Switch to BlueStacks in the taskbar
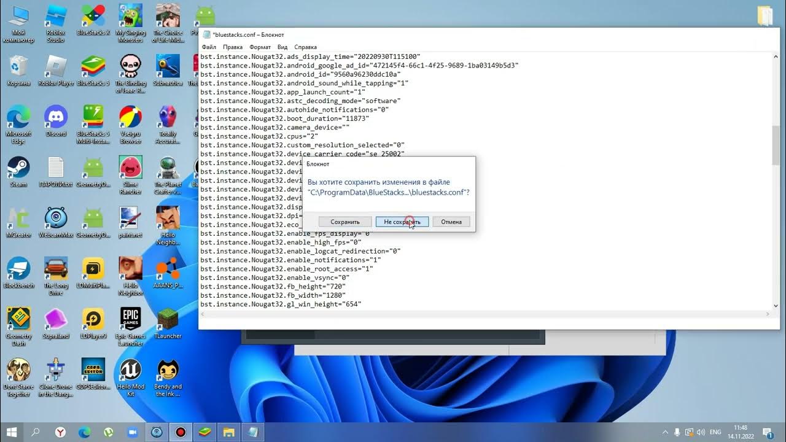The height and width of the screenshot is (442, 786). point(204,432)
